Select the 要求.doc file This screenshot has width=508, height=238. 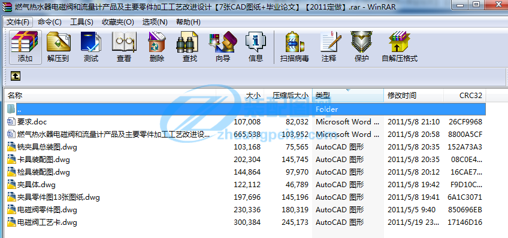[x=32, y=122]
